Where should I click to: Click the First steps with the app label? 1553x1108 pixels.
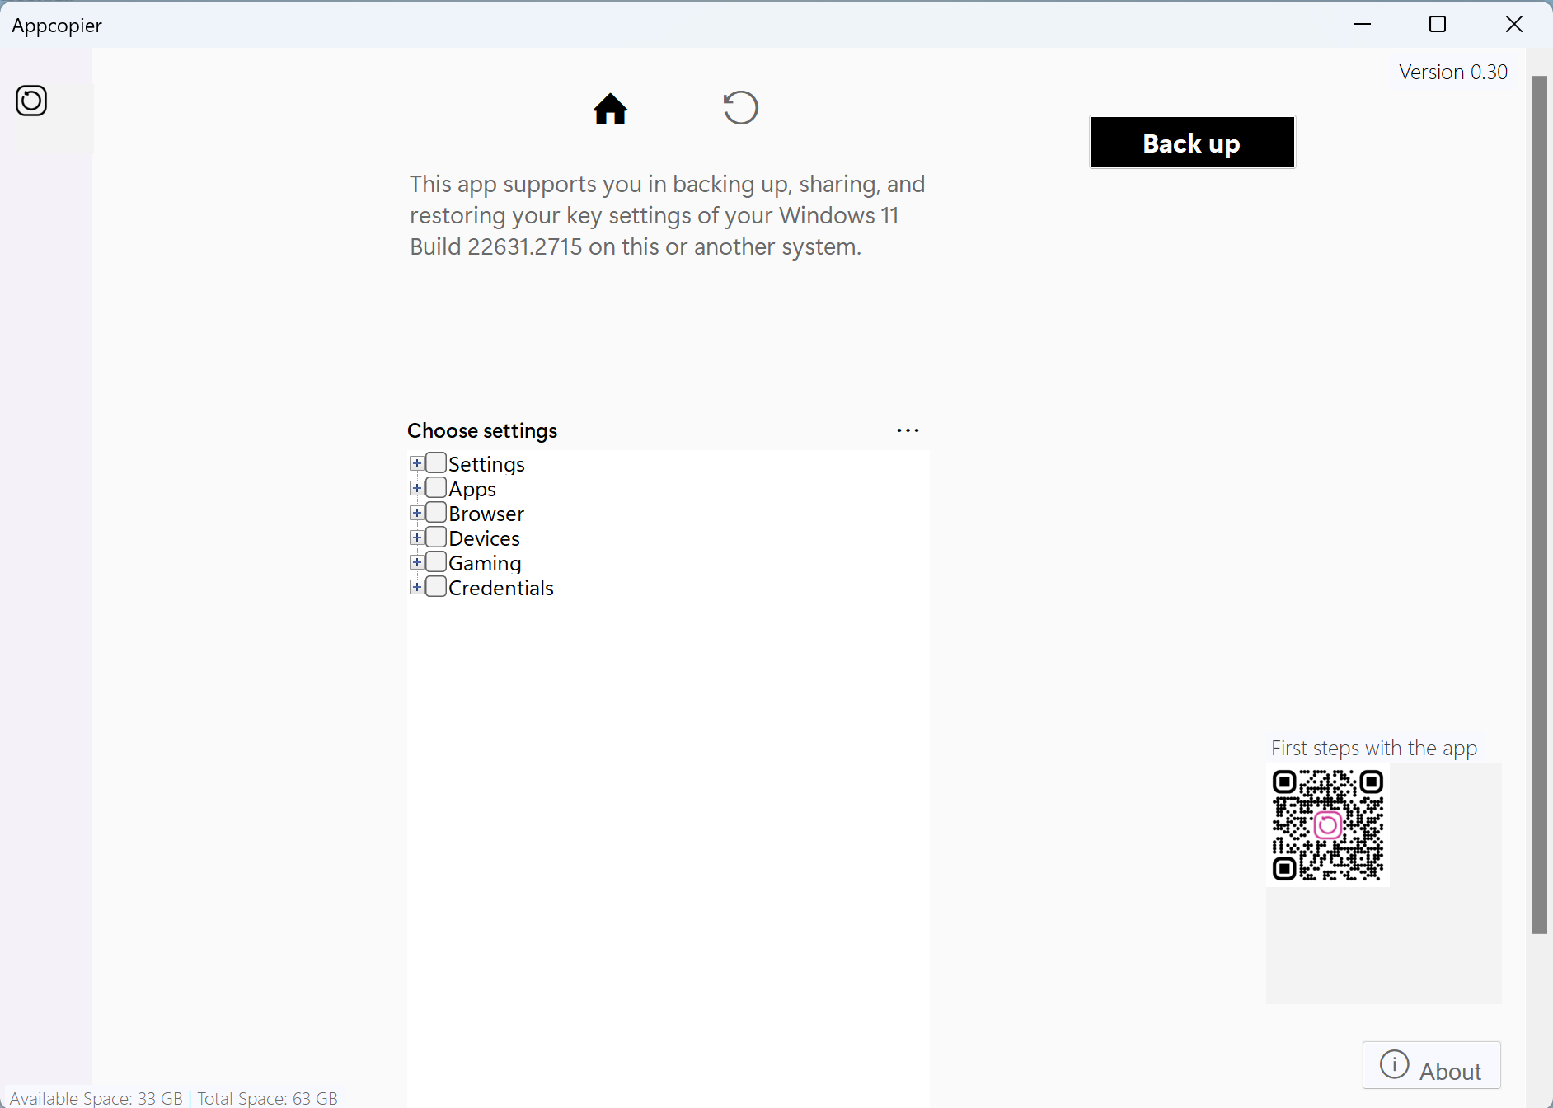[x=1373, y=749]
